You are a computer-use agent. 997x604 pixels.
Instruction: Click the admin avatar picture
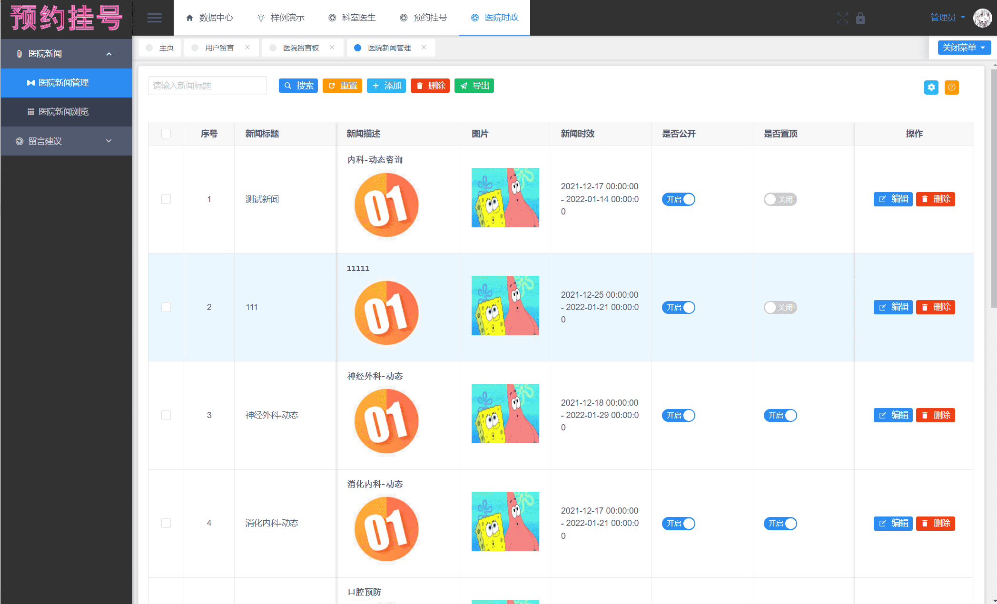coord(982,18)
